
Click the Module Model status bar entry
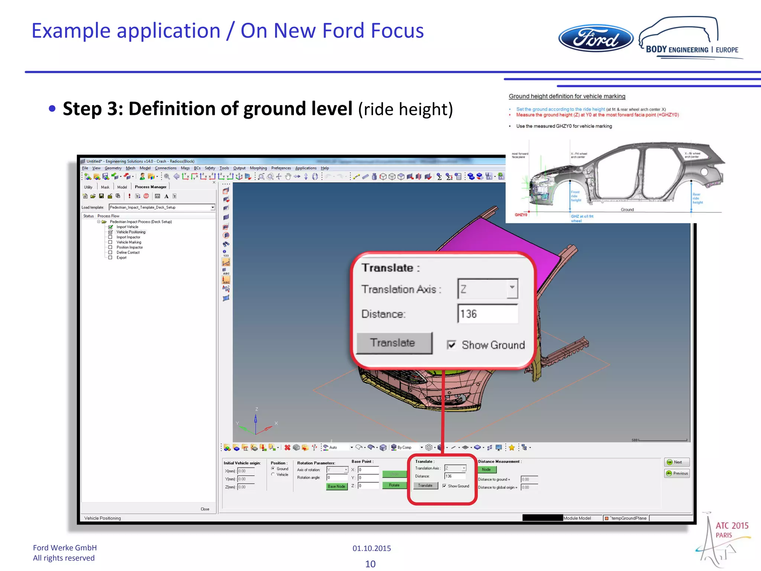577,518
